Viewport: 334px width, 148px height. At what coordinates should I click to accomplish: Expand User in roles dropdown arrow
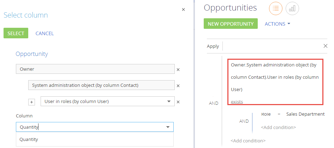(x=169, y=101)
